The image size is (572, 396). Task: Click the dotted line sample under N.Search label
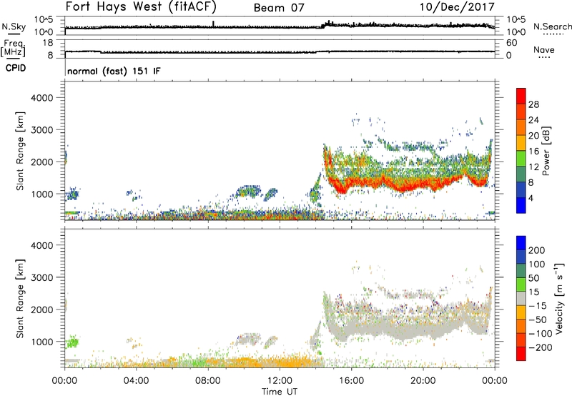point(553,34)
